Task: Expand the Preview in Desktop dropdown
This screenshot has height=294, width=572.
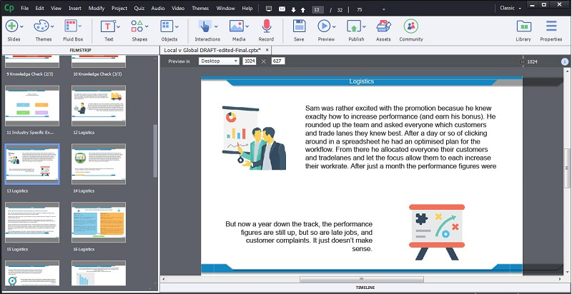Action: (x=219, y=61)
